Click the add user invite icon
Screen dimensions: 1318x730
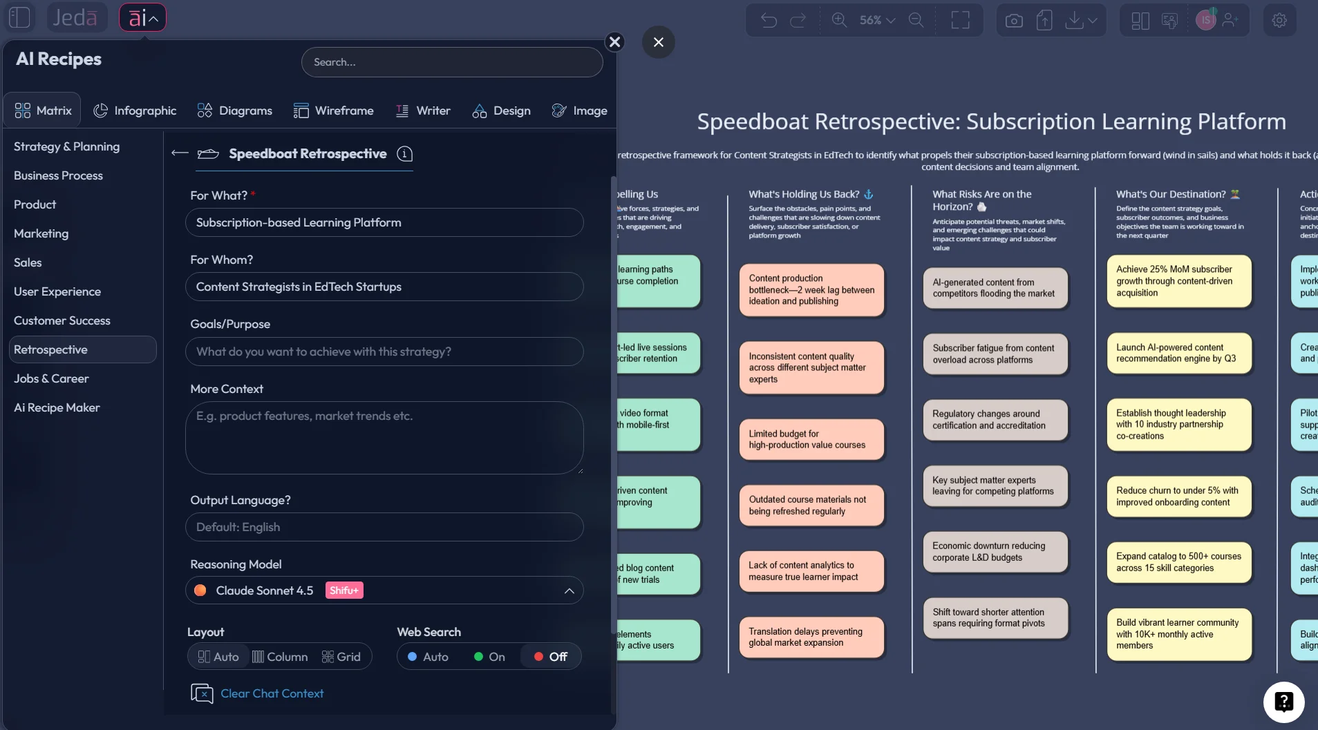[x=1230, y=20]
